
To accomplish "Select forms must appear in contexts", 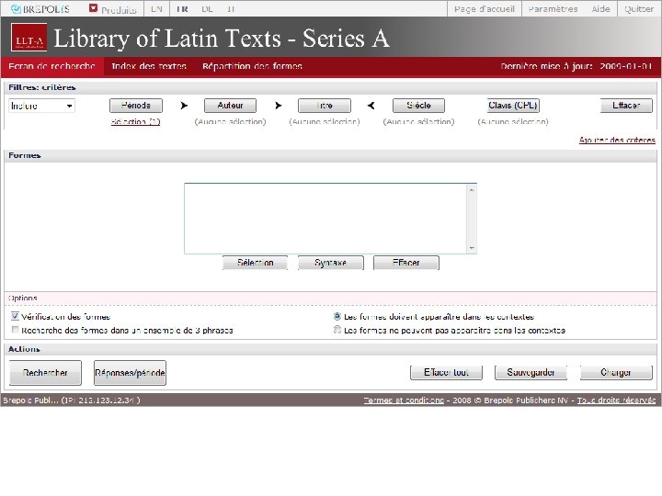I will coord(337,316).
